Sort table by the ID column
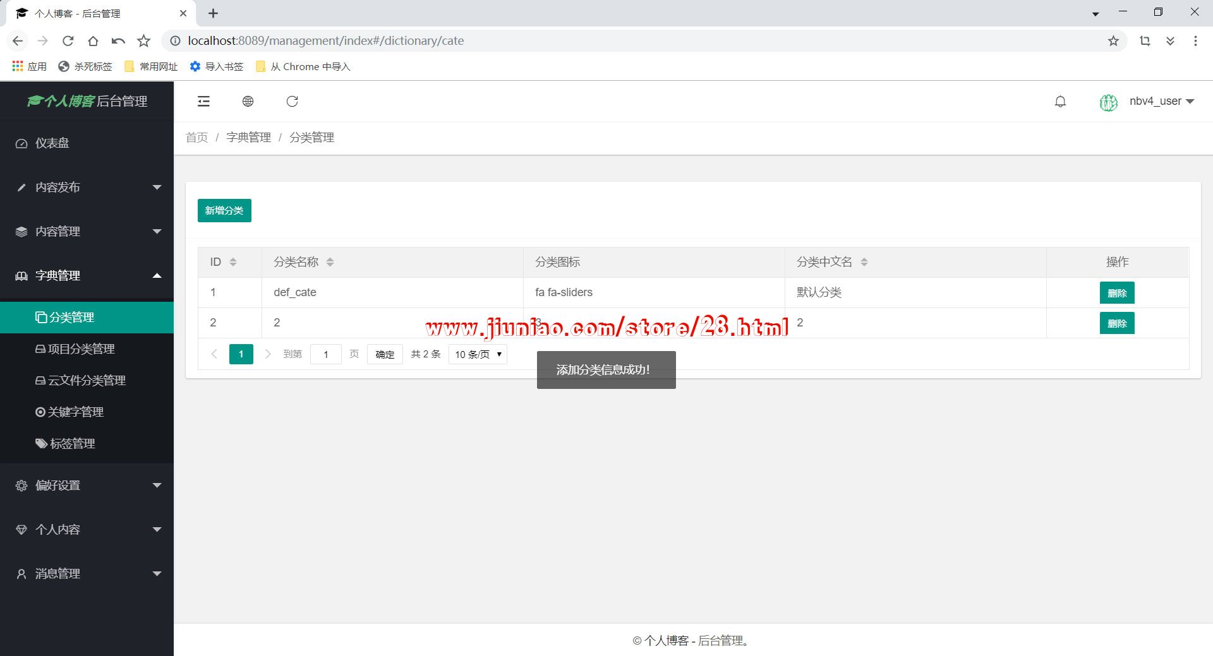The height and width of the screenshot is (656, 1213). click(x=232, y=262)
